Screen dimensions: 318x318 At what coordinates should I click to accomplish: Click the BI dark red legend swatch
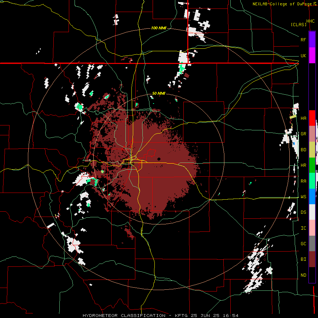312,259
